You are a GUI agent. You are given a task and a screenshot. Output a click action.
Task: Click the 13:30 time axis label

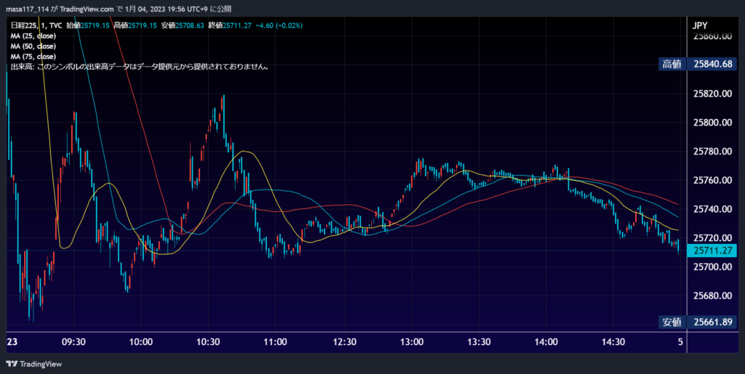click(478, 342)
